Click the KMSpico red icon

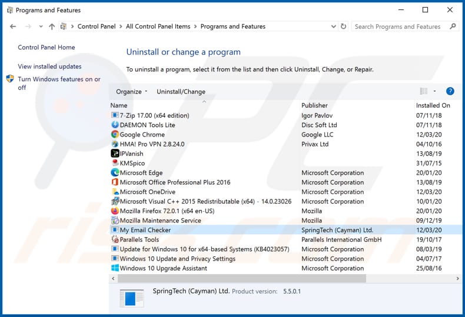point(115,163)
